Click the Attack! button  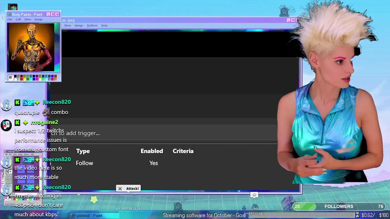coord(128,189)
